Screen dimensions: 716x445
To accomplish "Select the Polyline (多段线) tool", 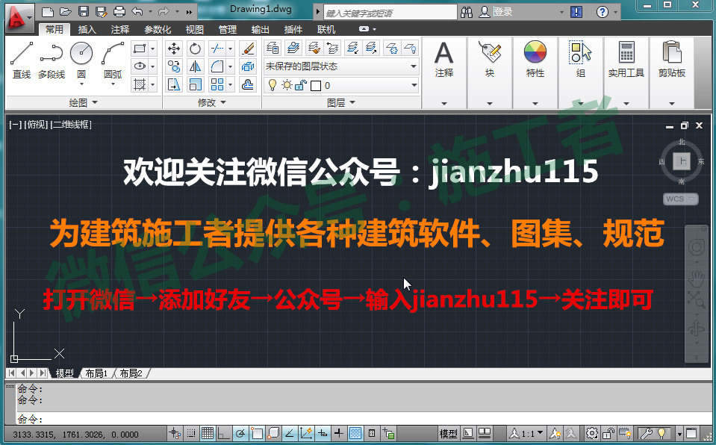I will 51,60.
